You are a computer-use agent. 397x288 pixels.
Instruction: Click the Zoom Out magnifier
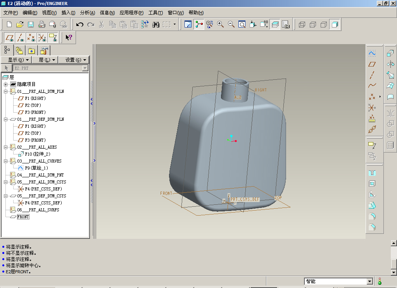pyautogui.click(x=231, y=24)
